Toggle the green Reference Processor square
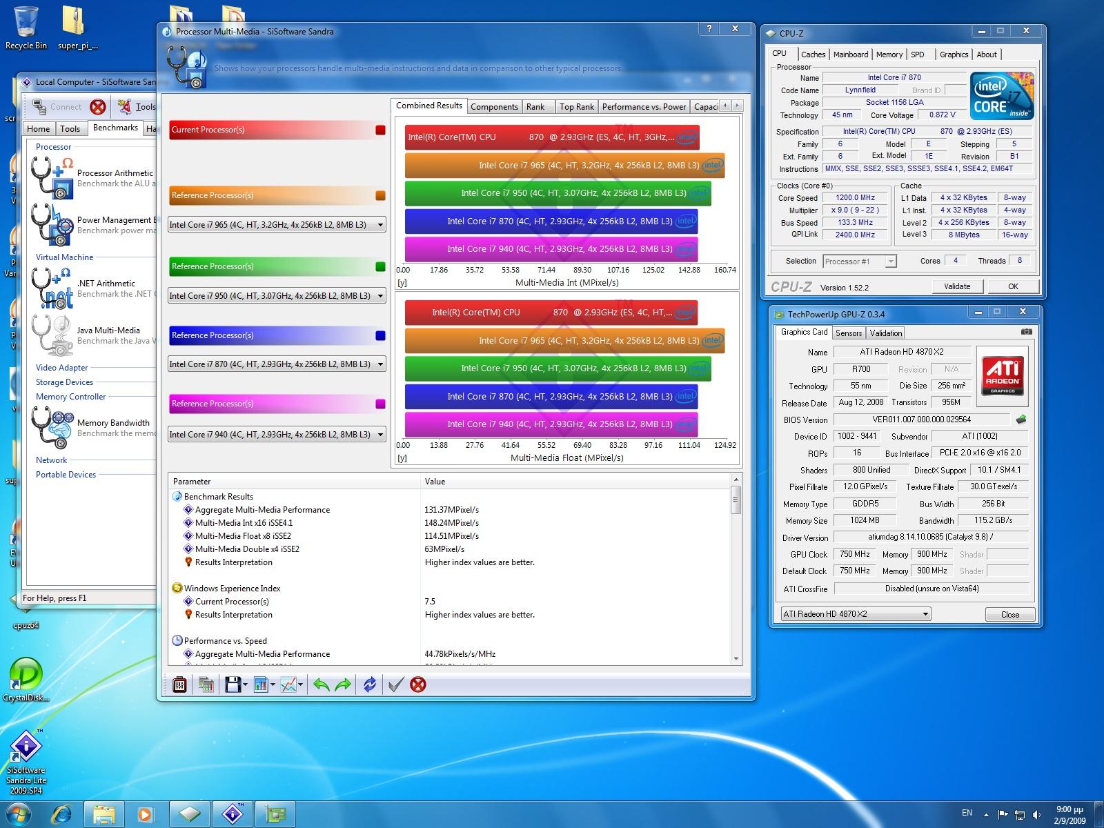The image size is (1104, 828). pyautogui.click(x=380, y=266)
